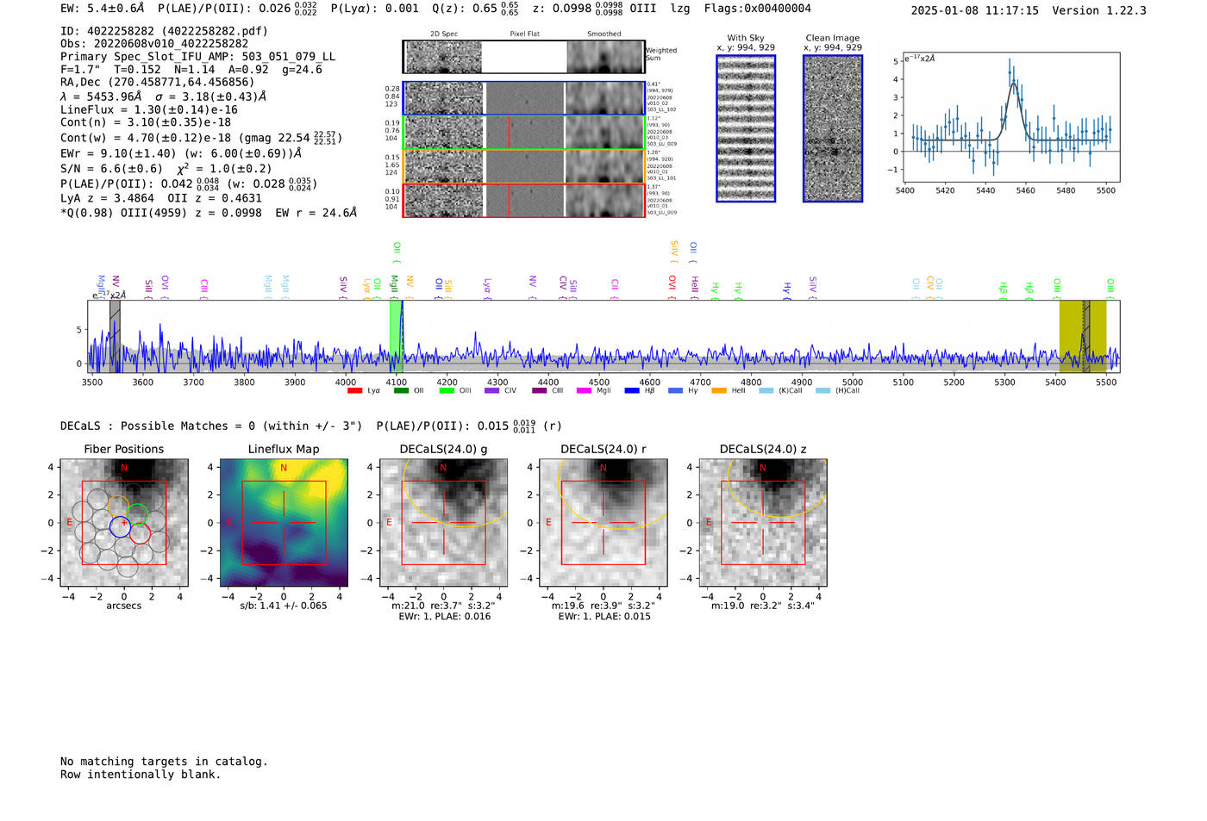Viewport: 1207px width, 821px height.
Task: Select the orange-bordered 2D spectrum row
Action: pyautogui.click(x=524, y=166)
